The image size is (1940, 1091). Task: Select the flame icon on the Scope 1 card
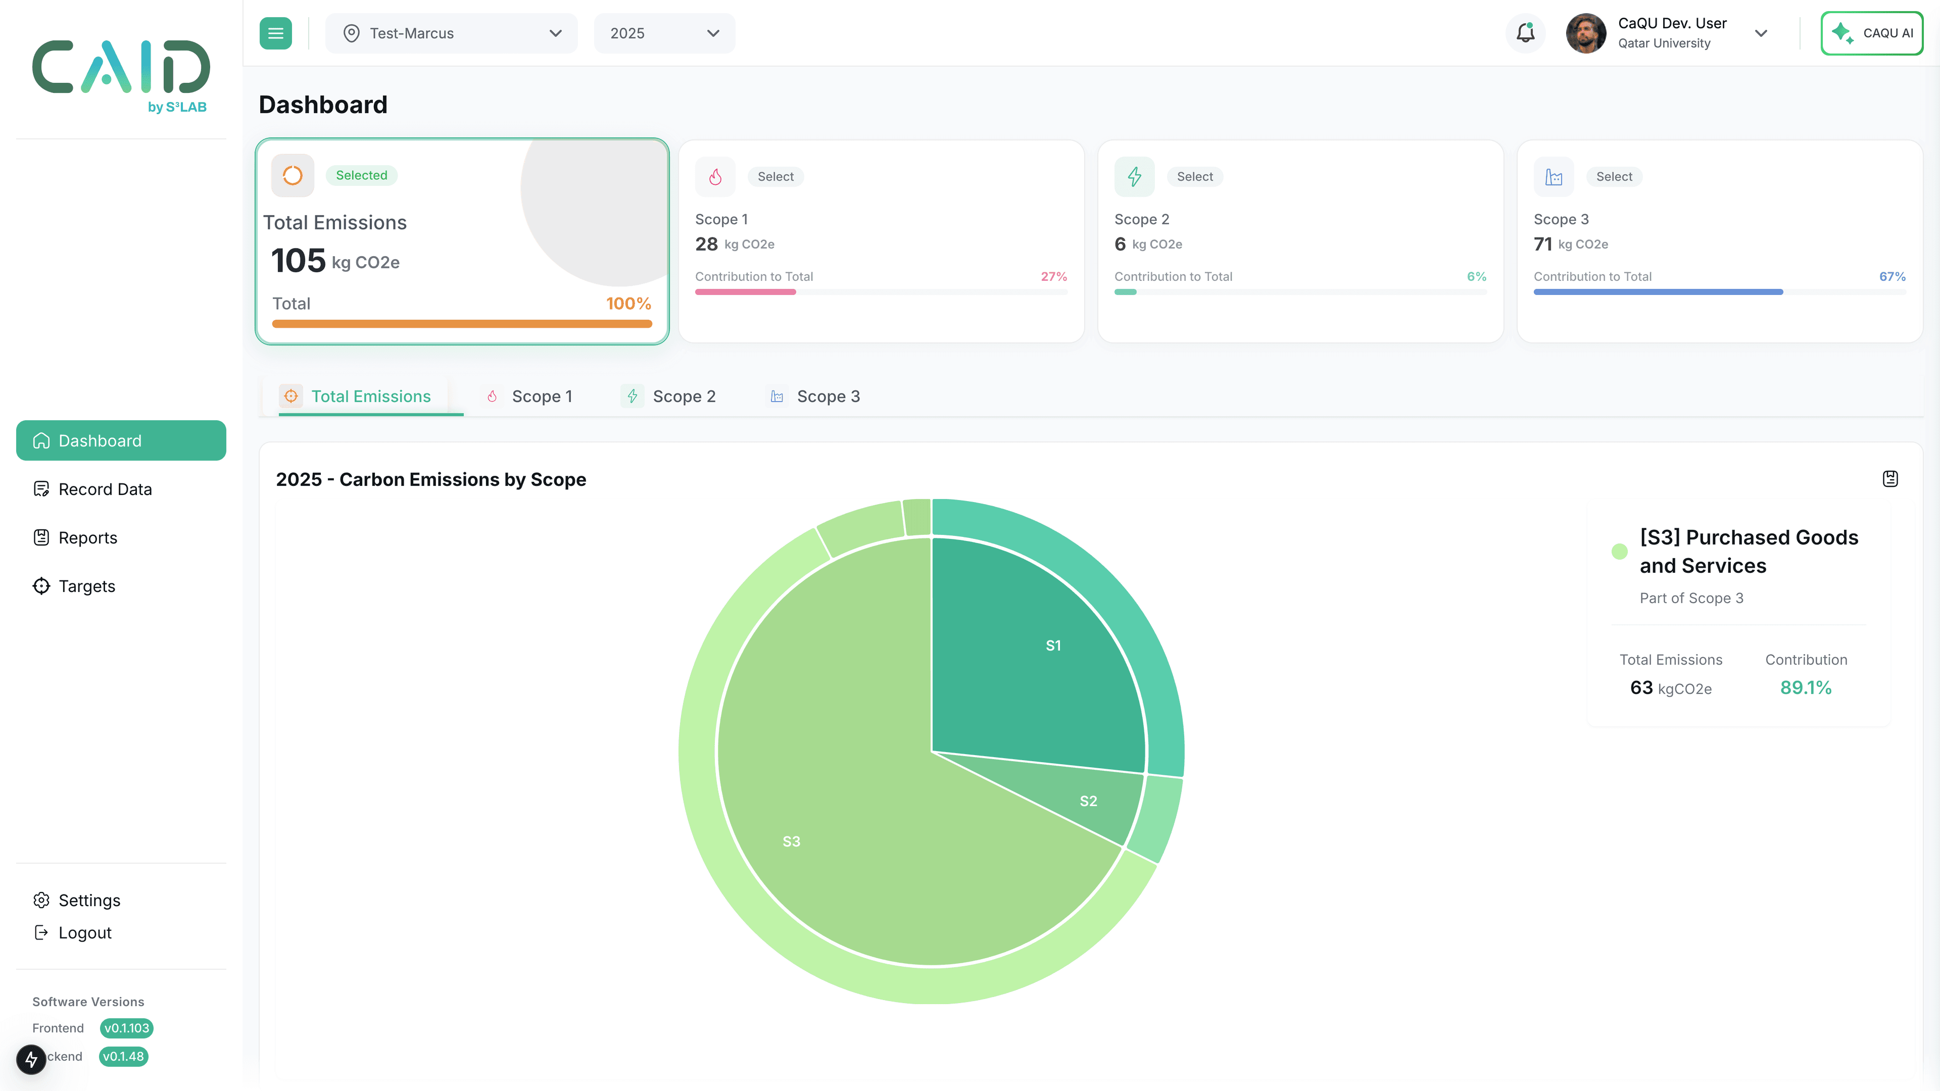pos(715,176)
